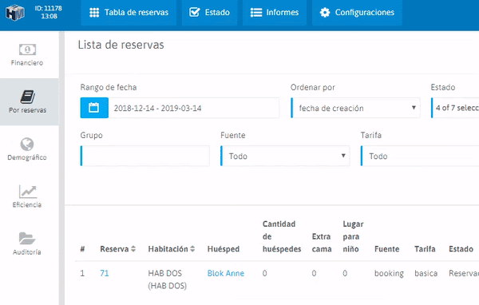Screen dimensions: 479x305
Task: Expand the Ordenar por dropdown
Action: tap(355, 108)
